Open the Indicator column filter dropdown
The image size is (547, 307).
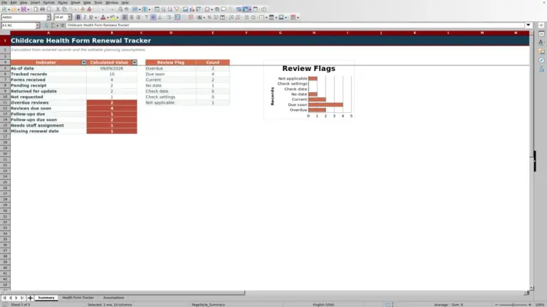(84, 63)
